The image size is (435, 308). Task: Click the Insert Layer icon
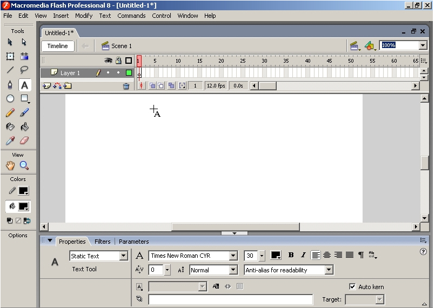47,86
